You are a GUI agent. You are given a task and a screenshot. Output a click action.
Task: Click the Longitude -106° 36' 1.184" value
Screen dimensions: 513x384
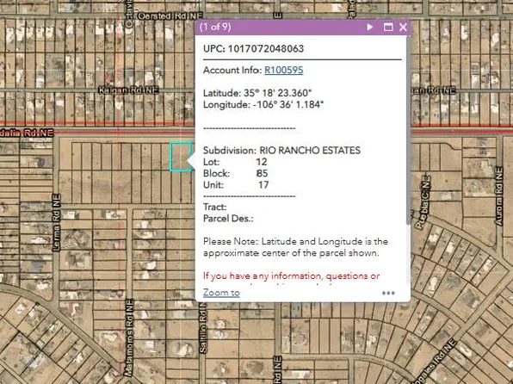[288, 105]
